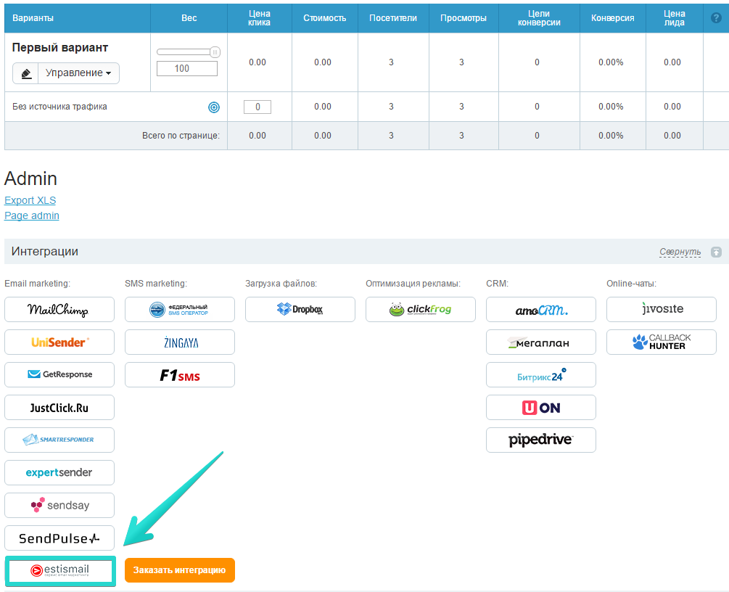Click the Оптимизация рекламы category label
729x592 pixels.
413,284
